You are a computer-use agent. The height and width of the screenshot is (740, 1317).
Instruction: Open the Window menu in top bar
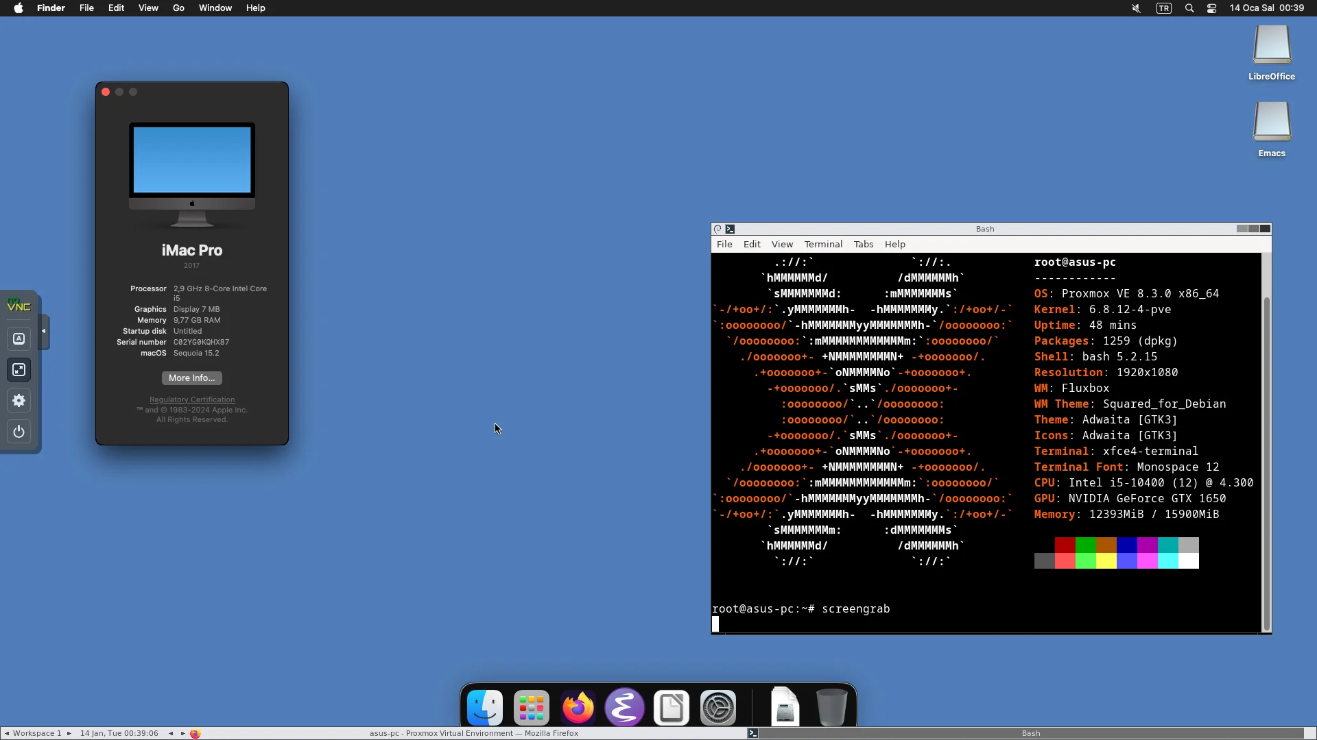[x=215, y=8]
